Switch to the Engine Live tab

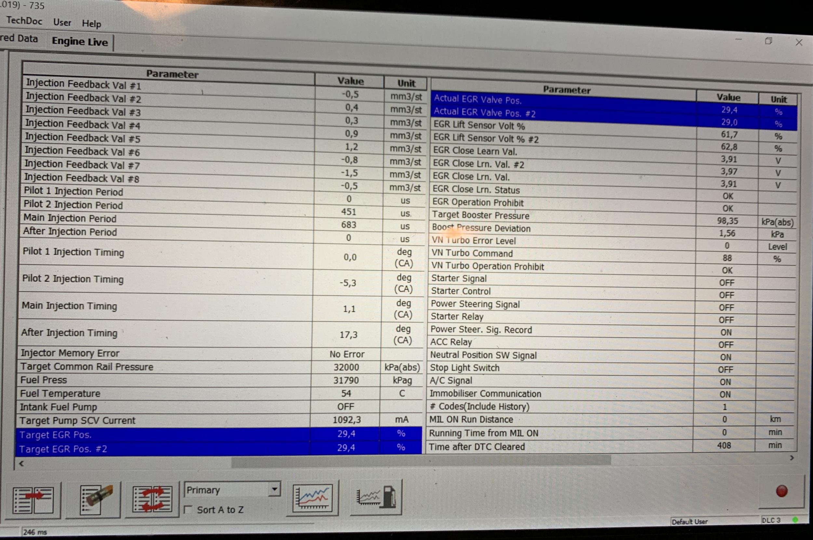[80, 42]
